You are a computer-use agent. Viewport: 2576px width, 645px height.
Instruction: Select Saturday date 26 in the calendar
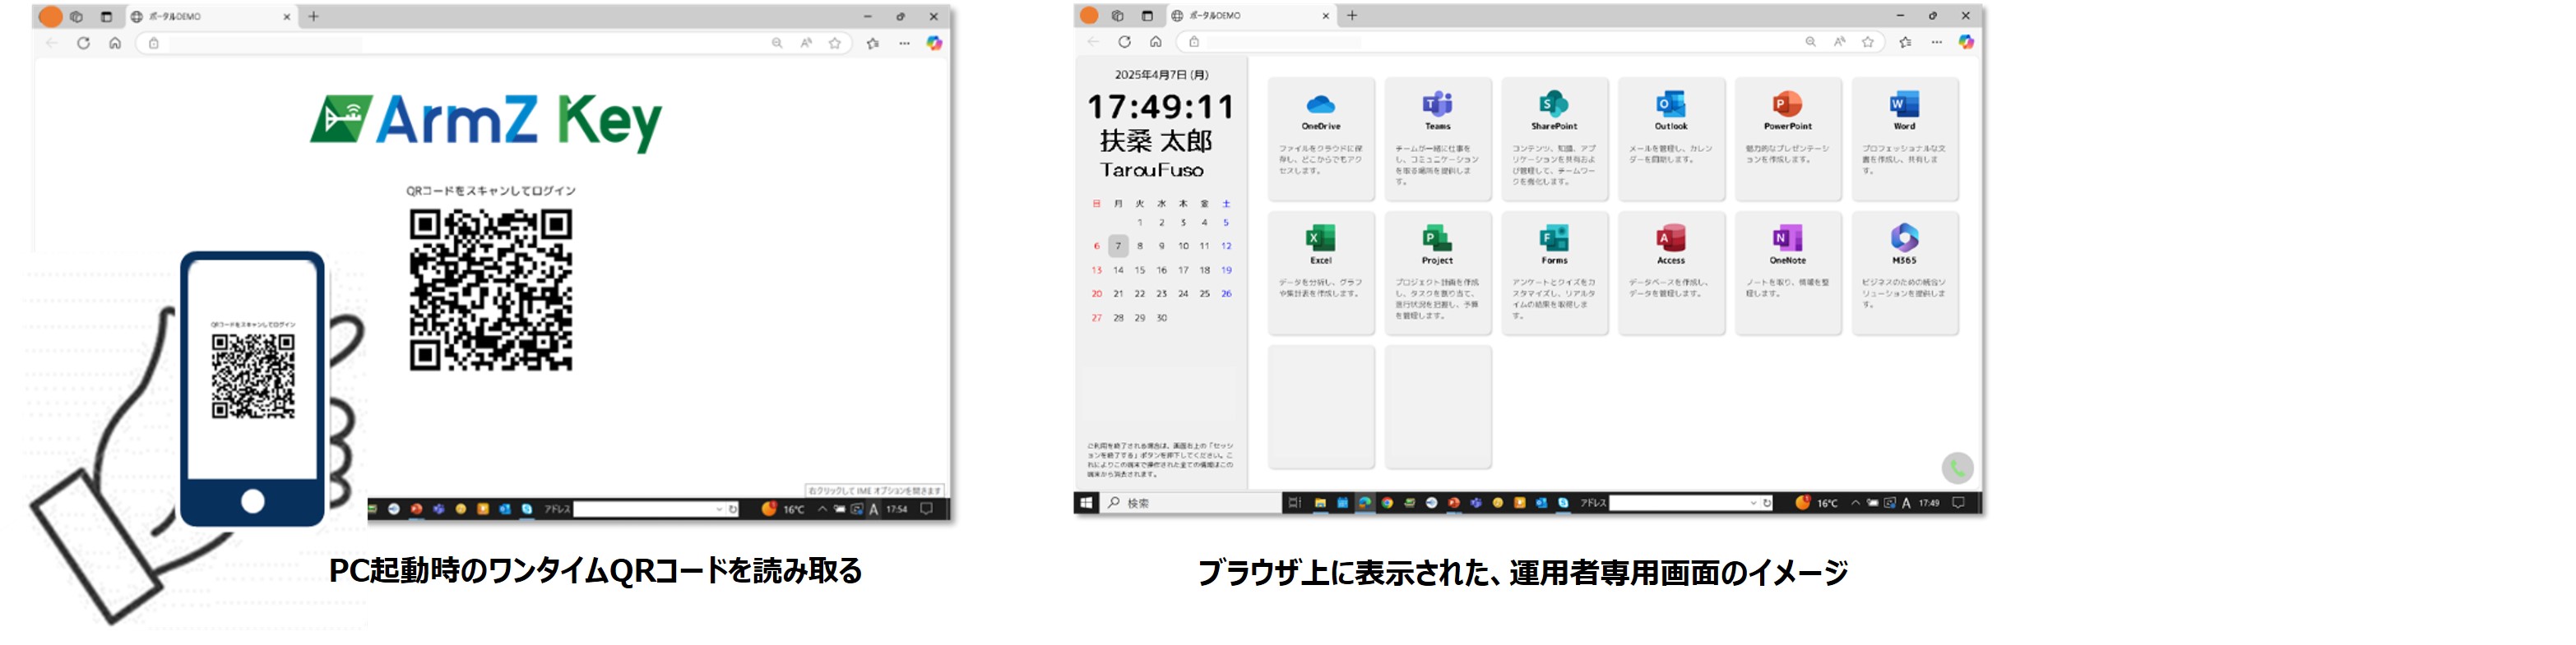coord(1226,293)
